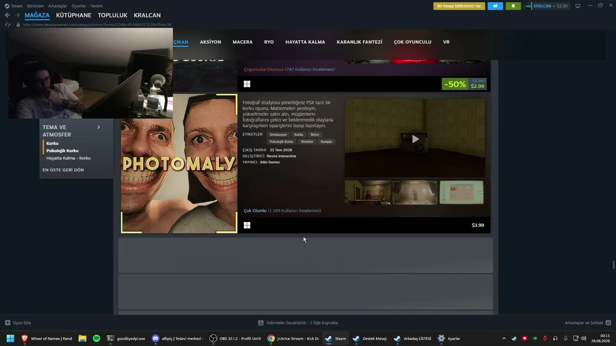Open the Yardım menu

pyautogui.click(x=96, y=6)
